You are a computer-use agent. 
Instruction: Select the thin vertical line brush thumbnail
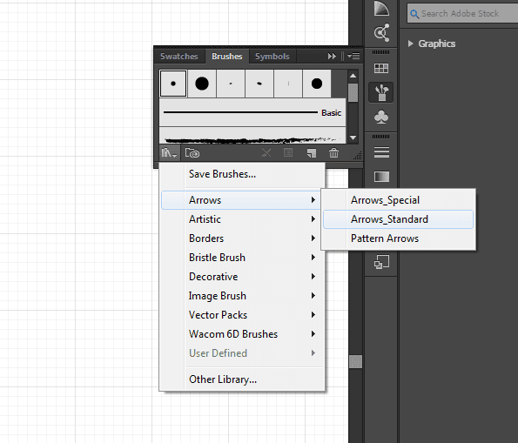point(288,84)
